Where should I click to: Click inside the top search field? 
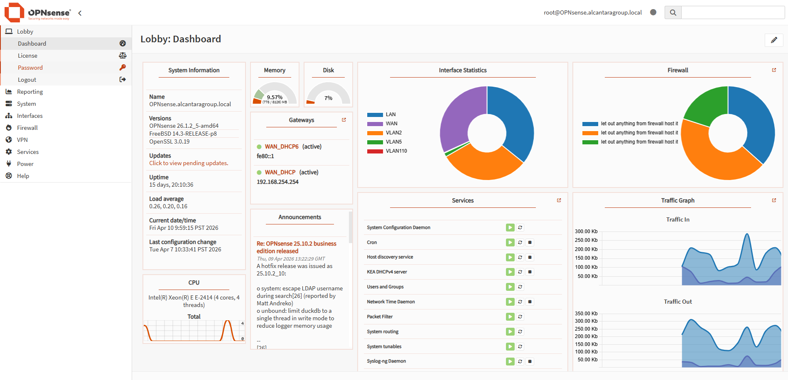(733, 12)
